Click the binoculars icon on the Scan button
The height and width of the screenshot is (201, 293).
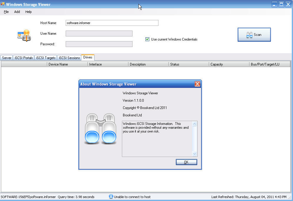click(249, 34)
